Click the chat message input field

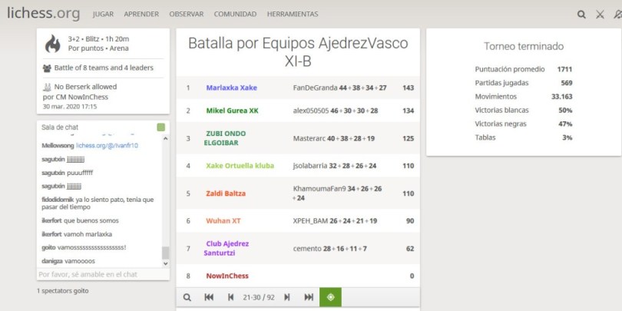(98, 274)
